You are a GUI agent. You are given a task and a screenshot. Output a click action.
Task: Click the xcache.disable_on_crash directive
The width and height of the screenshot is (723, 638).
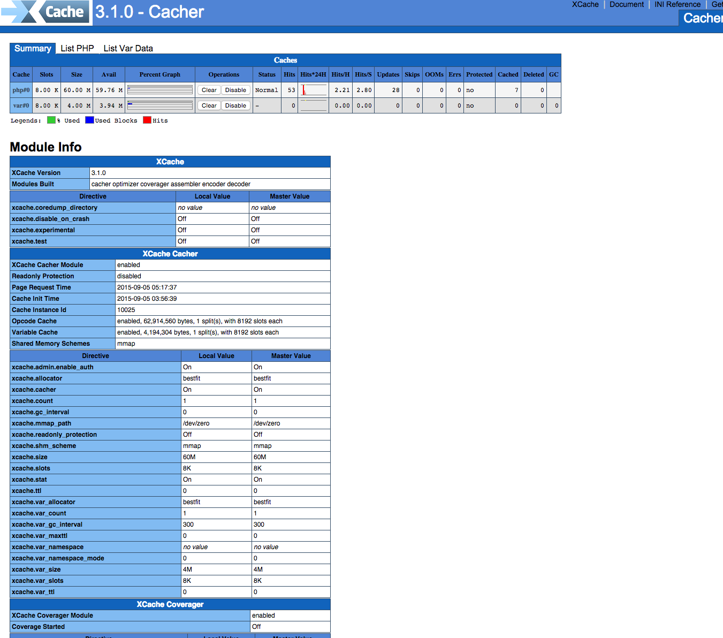[50, 219]
